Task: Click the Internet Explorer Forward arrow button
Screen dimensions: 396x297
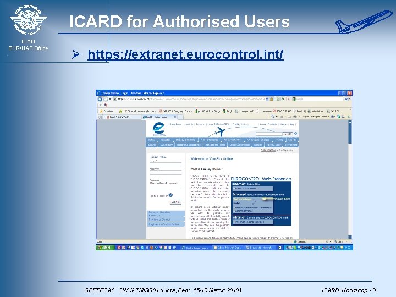Action: (x=106, y=99)
